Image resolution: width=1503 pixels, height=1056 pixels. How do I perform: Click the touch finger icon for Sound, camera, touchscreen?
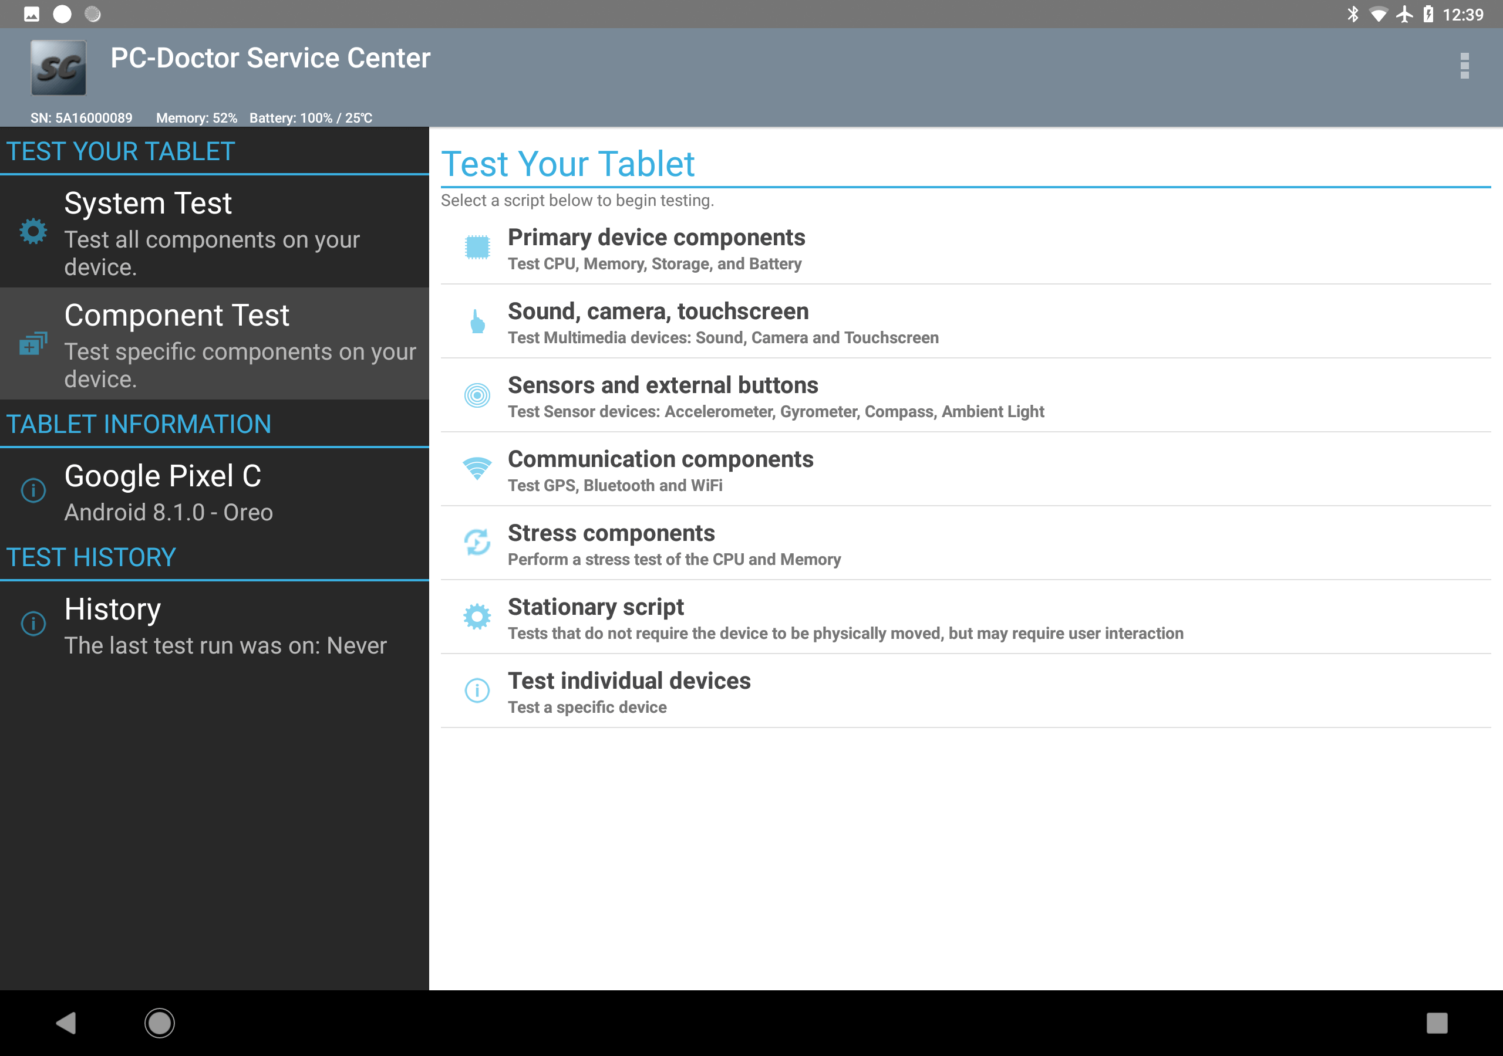pos(477,321)
